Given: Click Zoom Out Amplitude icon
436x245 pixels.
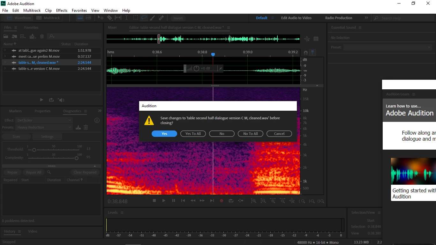Looking at the screenshot, I should [263, 201].
